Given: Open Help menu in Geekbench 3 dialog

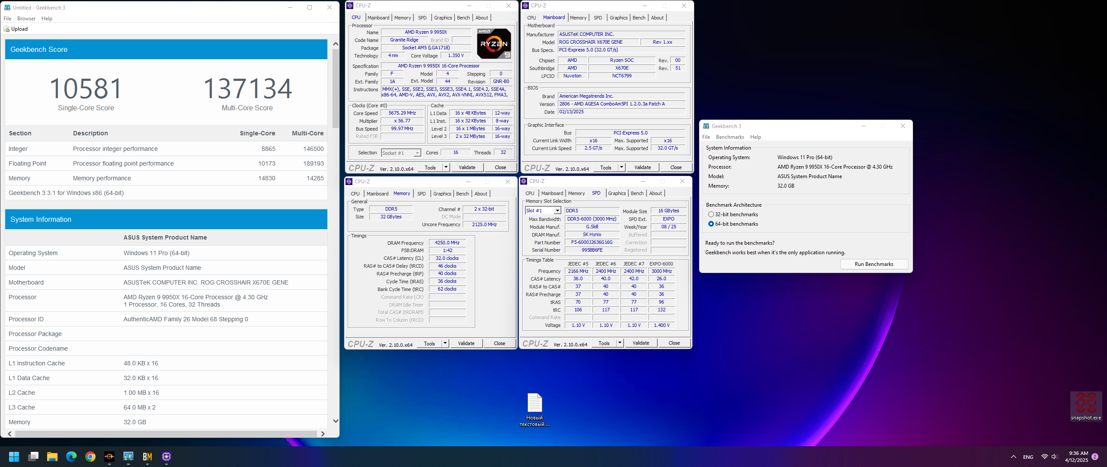Looking at the screenshot, I should tap(755, 137).
